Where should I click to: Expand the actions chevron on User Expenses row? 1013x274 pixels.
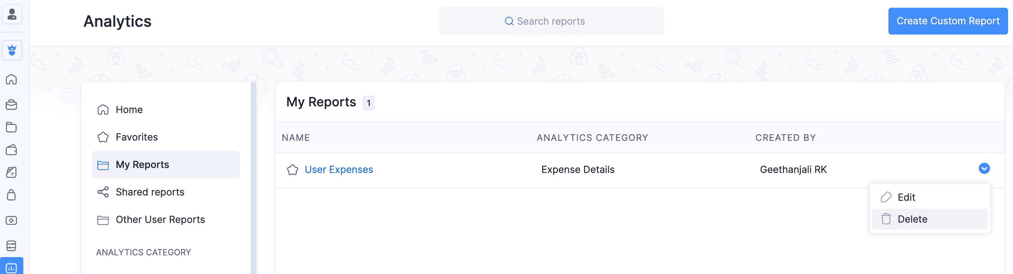[984, 169]
